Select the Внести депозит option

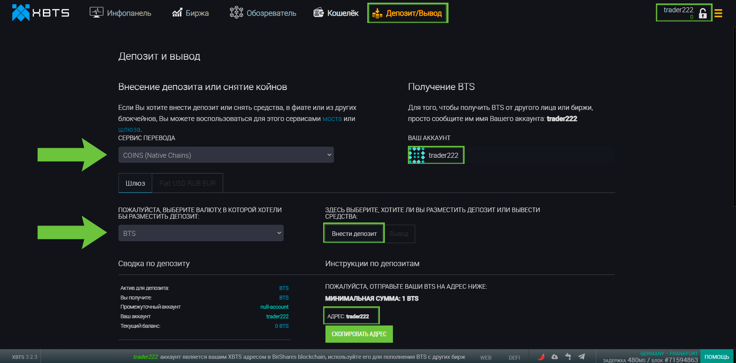click(354, 234)
